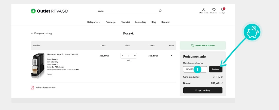Open the Bestsellery page
The image size is (279, 110).
click(x=141, y=22)
